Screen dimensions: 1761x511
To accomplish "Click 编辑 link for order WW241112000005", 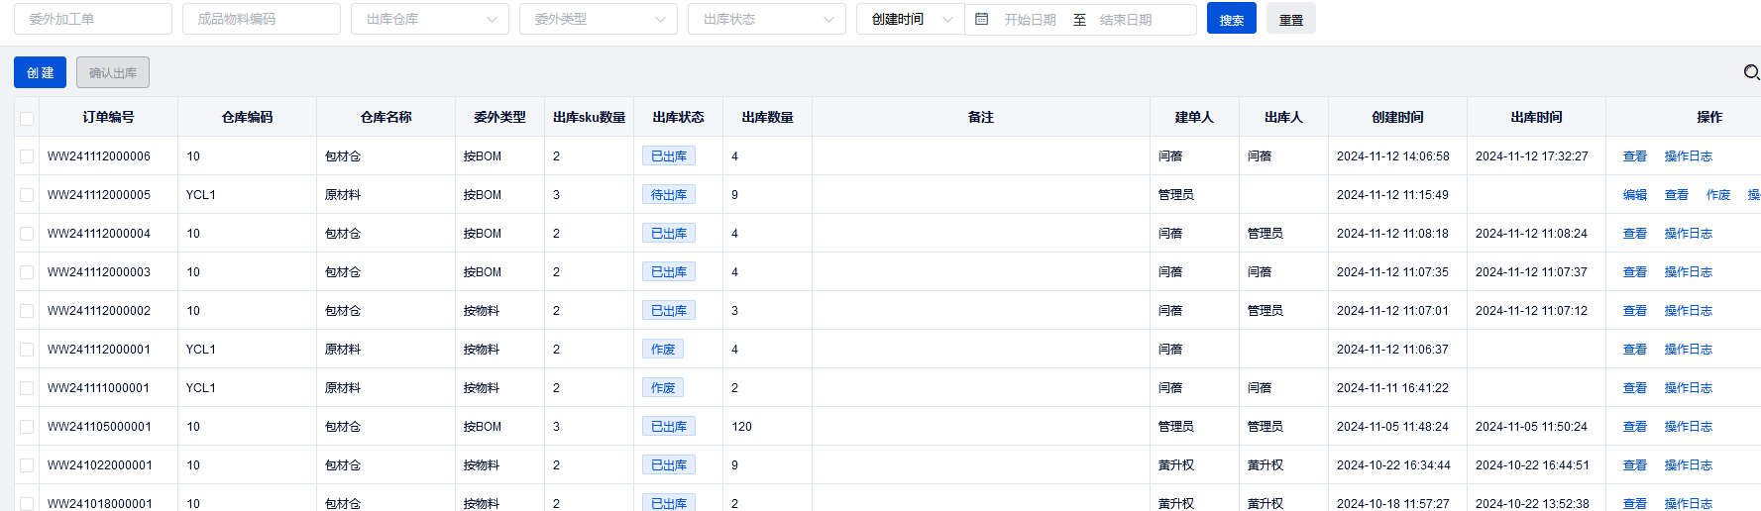I will [1634, 195].
